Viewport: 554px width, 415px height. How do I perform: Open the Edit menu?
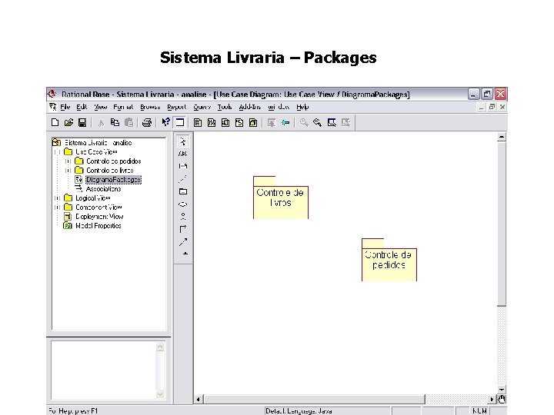click(x=82, y=107)
